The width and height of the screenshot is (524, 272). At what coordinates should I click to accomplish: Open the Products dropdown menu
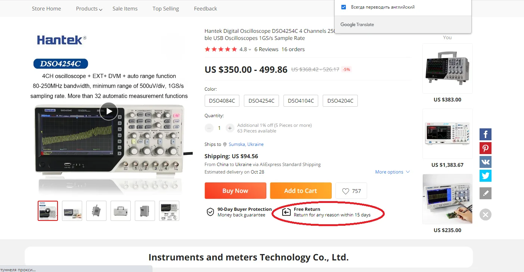pos(89,9)
